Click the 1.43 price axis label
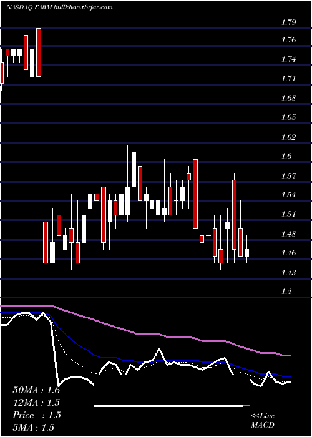The width and height of the screenshot is (312, 437). (290, 272)
